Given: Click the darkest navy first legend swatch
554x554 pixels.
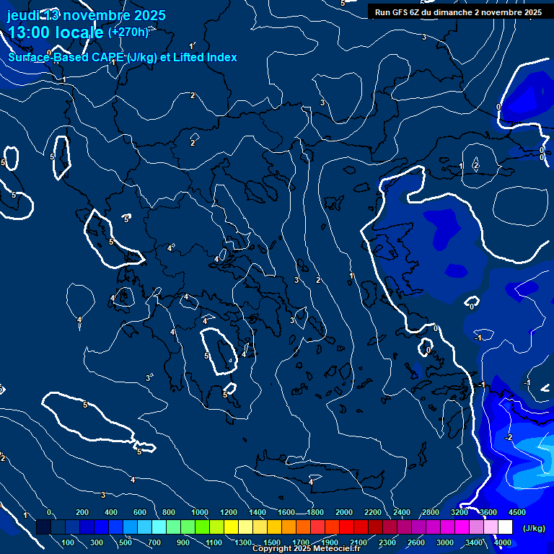Looking at the screenshot, I should [x=43, y=527].
